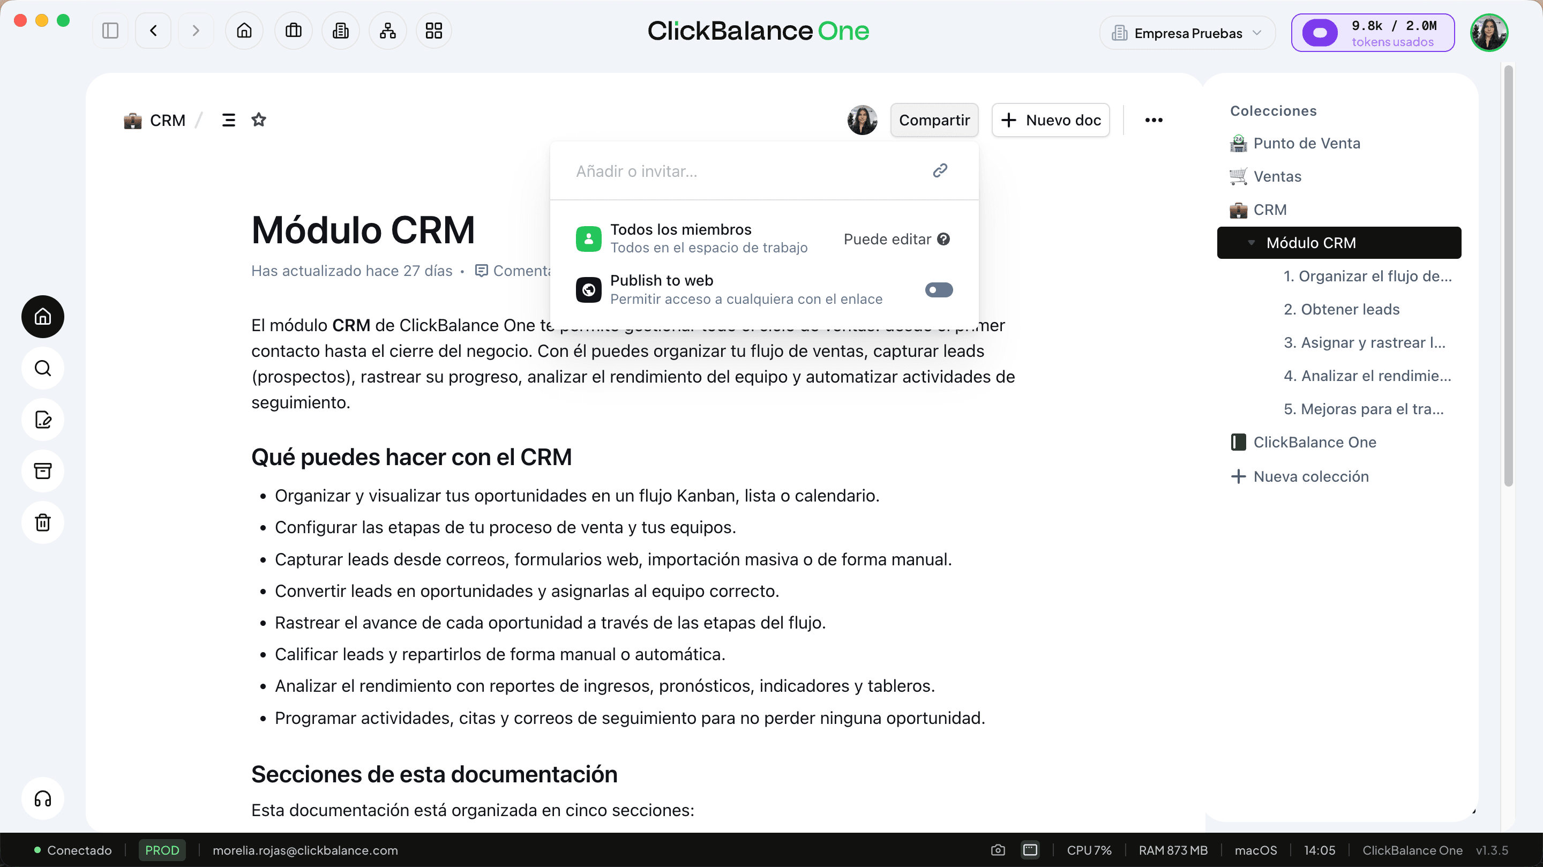Go back with the left arrow
The image size is (1543, 867).
tap(153, 31)
